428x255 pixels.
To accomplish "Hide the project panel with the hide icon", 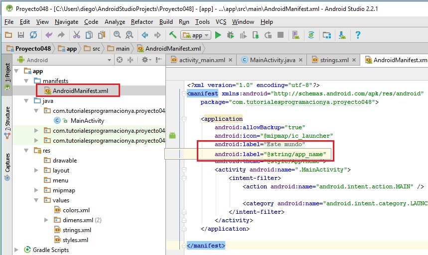I will click(159, 60).
